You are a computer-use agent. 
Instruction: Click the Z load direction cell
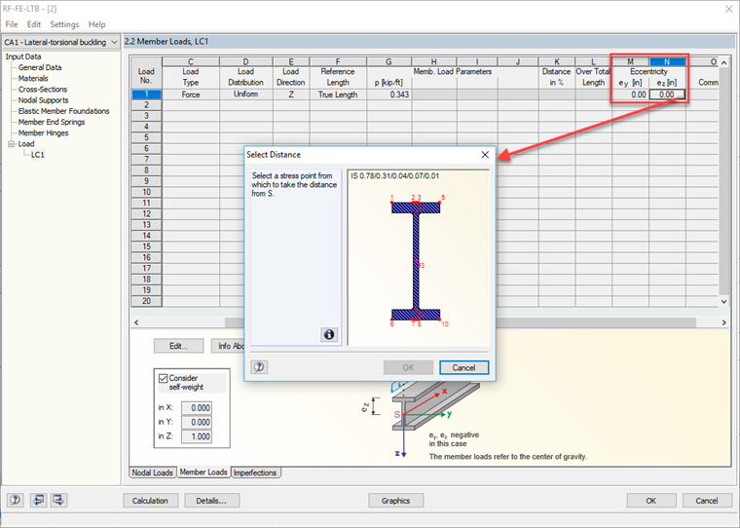click(x=291, y=94)
